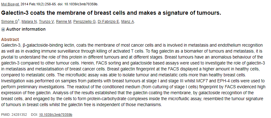Open the Mol Biosyst. journal link
Image resolution: width=271 pixels, height=118 pixels.
click(x=10, y=4)
